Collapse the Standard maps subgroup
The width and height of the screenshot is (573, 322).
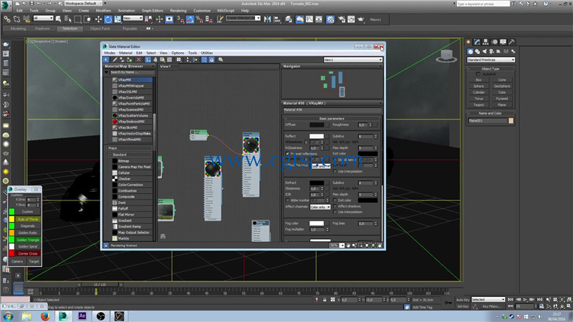pyautogui.click(x=111, y=155)
